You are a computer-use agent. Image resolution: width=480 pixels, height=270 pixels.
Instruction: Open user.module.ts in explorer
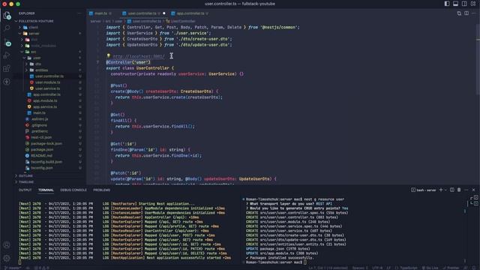click(x=47, y=82)
